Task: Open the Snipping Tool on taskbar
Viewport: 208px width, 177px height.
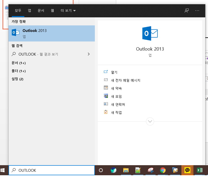Action: click(151, 170)
